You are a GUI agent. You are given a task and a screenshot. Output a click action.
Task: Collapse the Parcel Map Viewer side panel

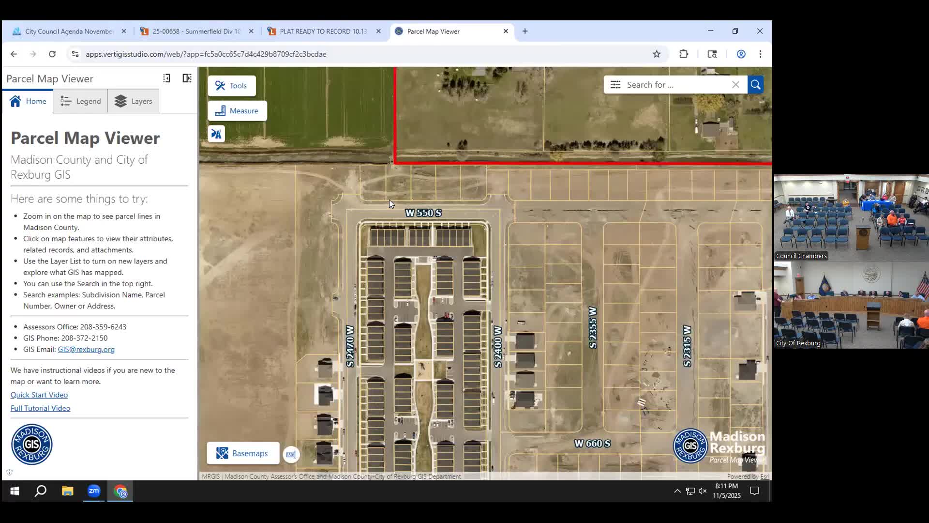tap(166, 78)
